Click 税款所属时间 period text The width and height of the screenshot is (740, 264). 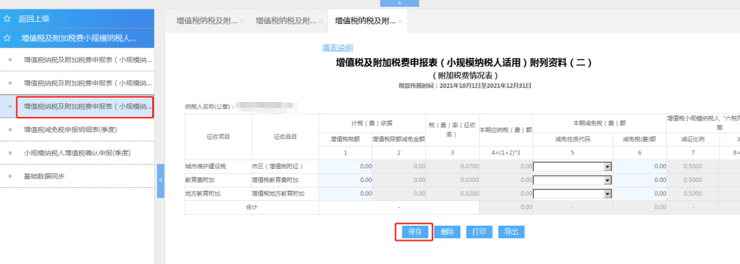point(465,85)
